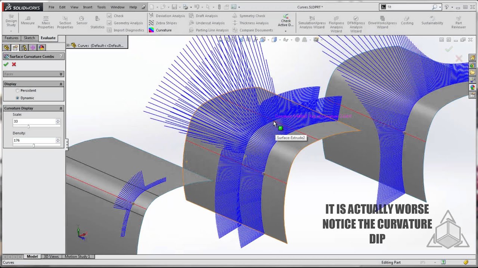Viewport: 478px width, 268px height.
Task: Open the File menu
Action: (52, 7)
